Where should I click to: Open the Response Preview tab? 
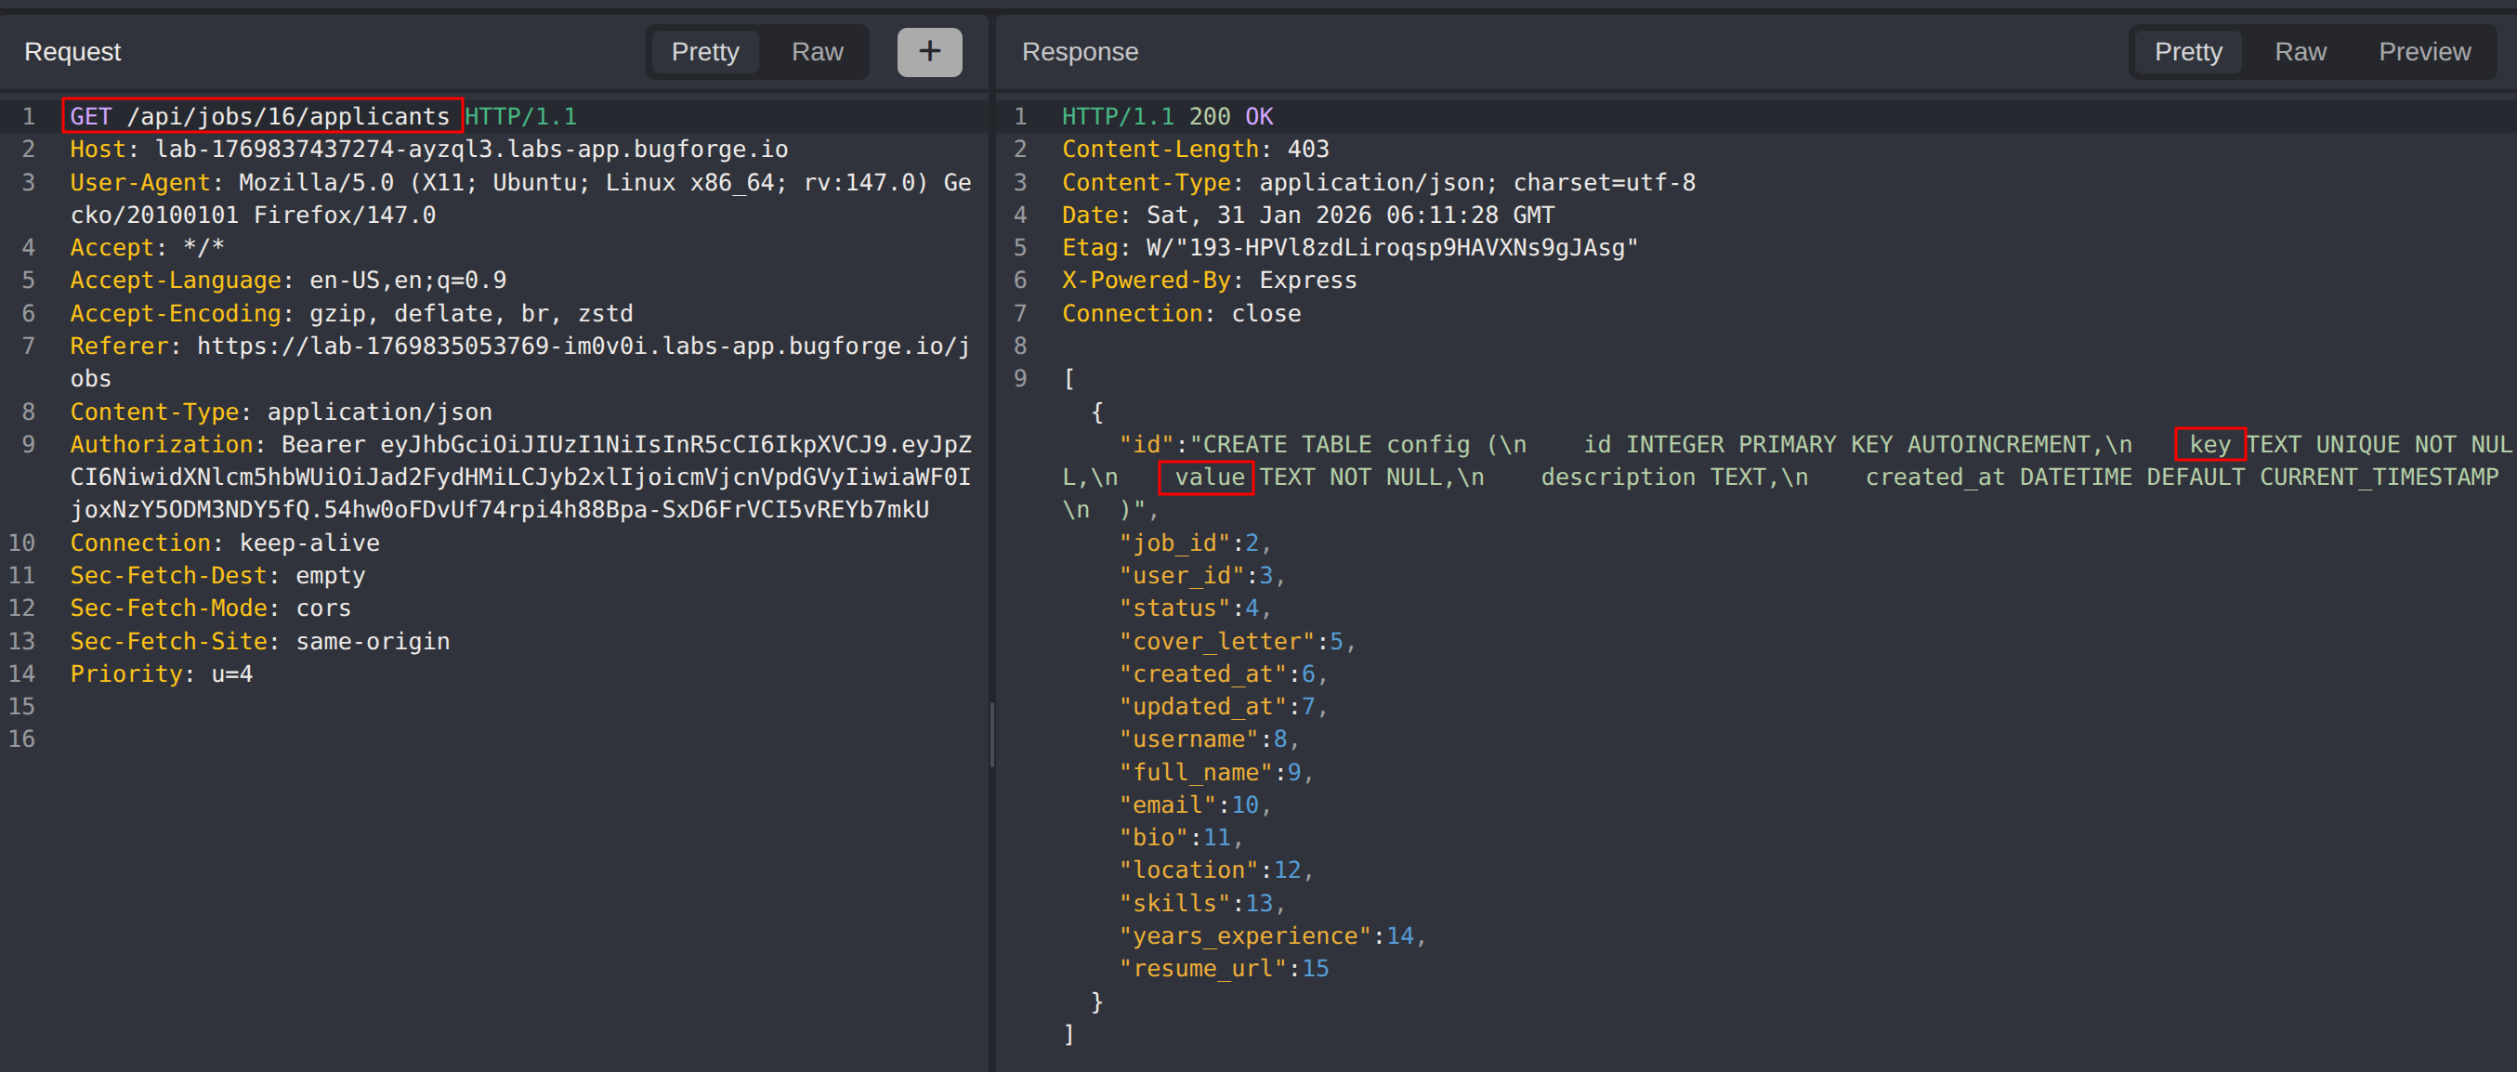point(2423,52)
